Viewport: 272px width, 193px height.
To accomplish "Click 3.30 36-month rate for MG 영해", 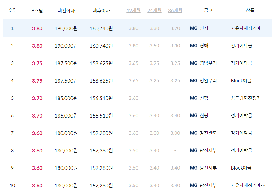I will point(175,46).
